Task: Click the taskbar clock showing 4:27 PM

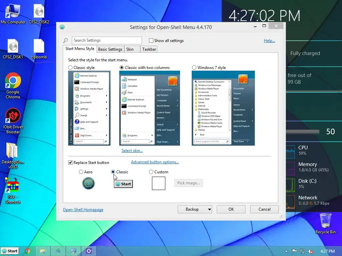Action: [x=327, y=251]
